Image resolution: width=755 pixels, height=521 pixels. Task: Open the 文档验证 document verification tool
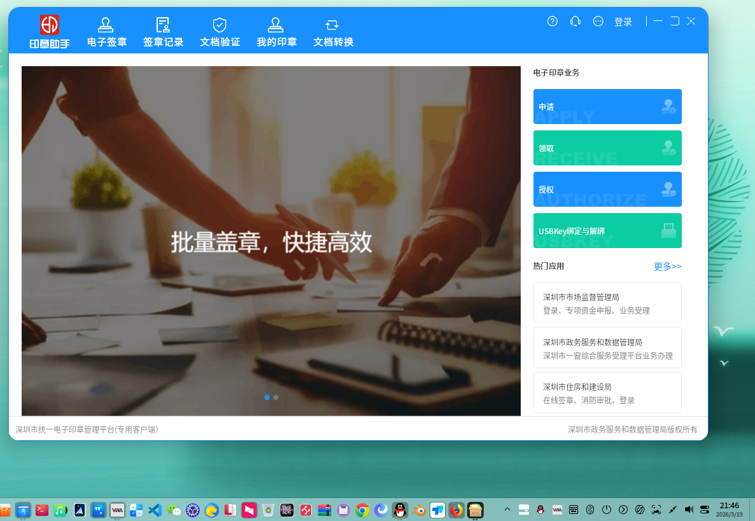220,31
